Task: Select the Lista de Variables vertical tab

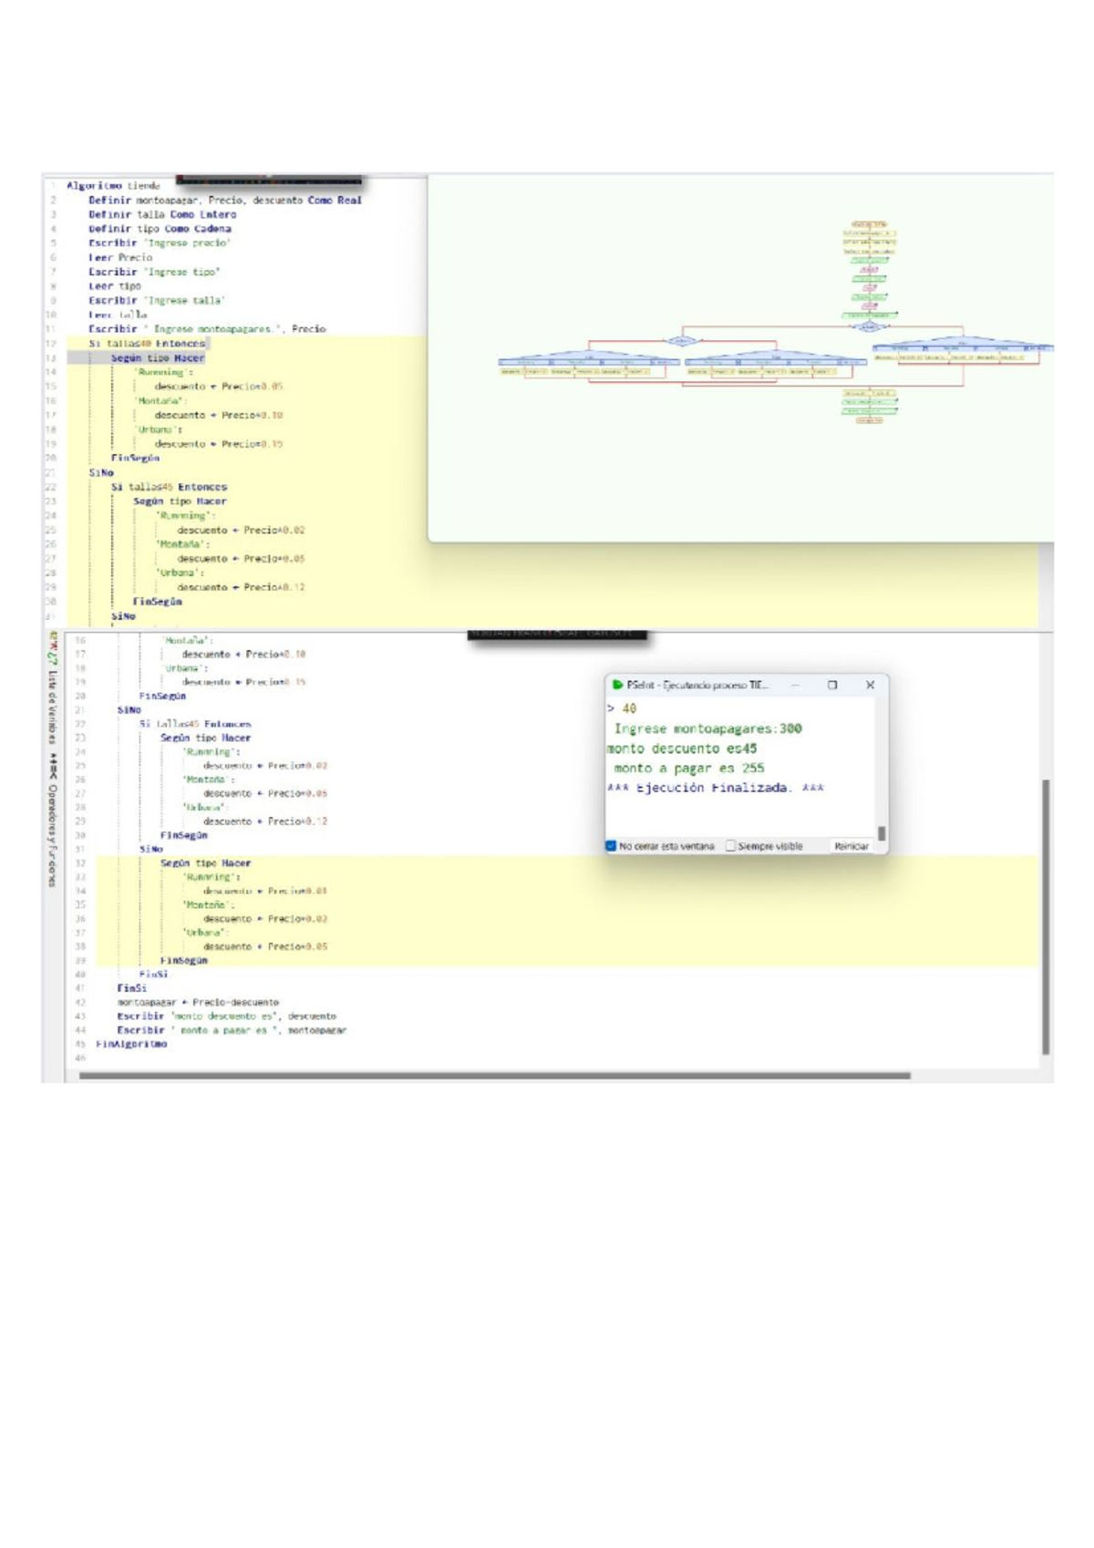Action: pos(52,707)
